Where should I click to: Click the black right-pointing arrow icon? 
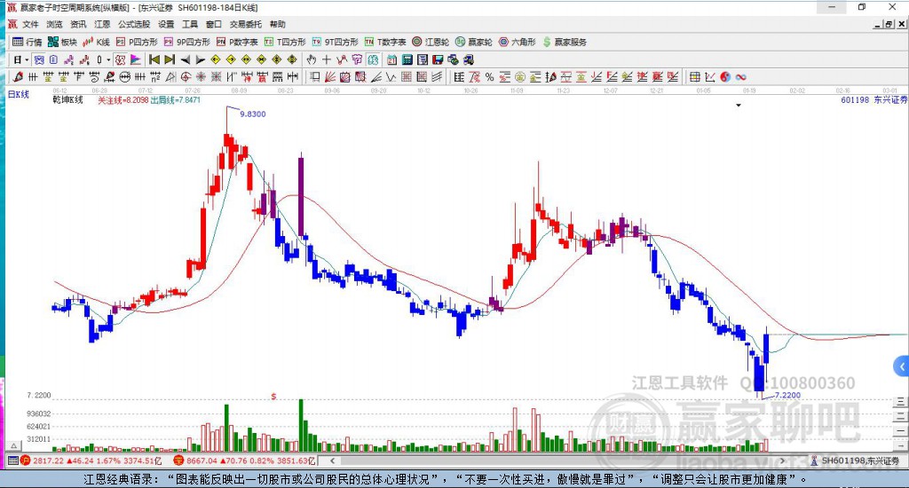click(201, 59)
